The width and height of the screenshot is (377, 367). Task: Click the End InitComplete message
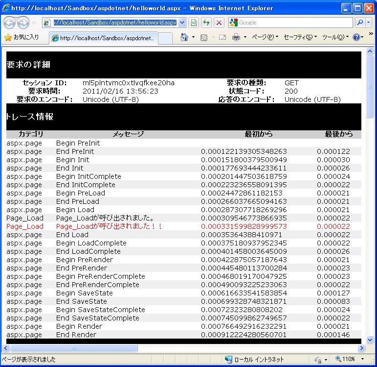click(86, 185)
